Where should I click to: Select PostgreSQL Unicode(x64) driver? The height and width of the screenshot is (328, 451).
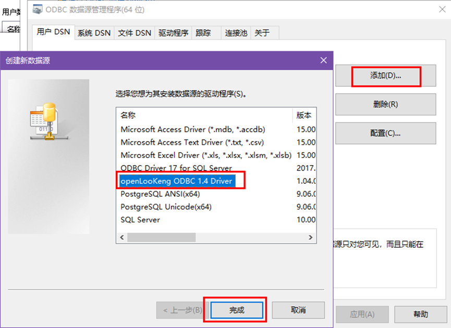pos(166,207)
